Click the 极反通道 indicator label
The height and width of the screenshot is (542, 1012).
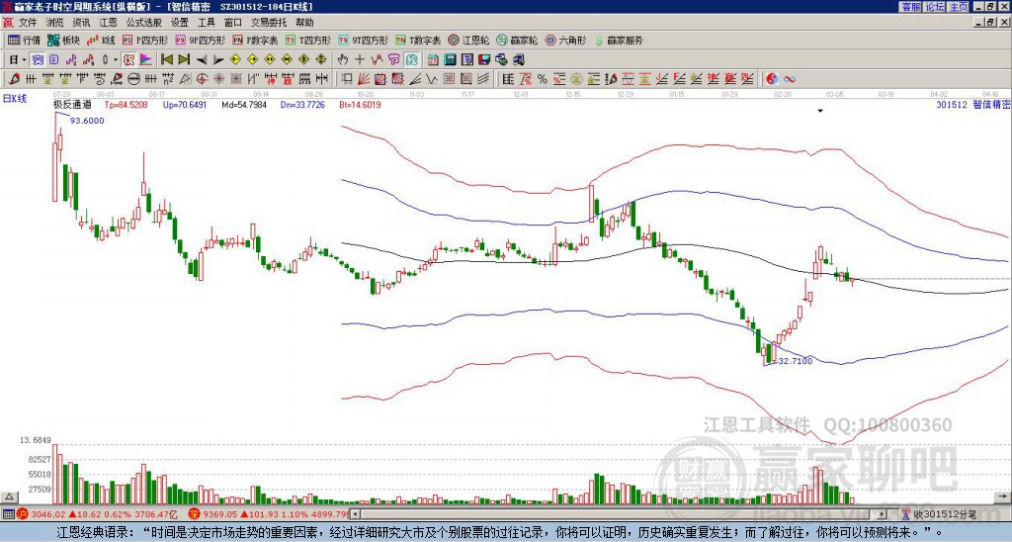click(72, 104)
